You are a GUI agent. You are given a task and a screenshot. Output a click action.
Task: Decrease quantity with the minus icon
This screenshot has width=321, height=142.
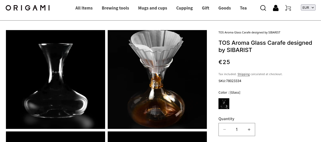tap(224, 129)
